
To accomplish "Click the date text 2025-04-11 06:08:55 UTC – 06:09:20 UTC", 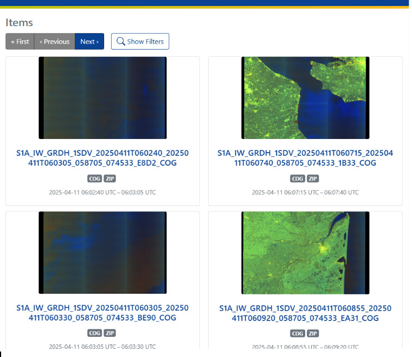I will (305, 347).
